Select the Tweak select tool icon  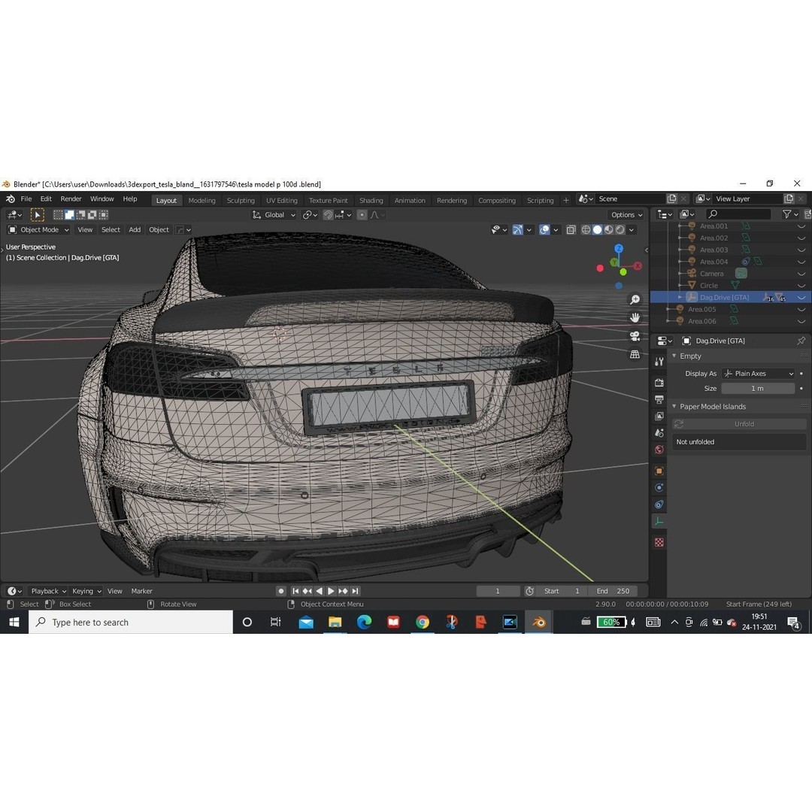[x=38, y=214]
